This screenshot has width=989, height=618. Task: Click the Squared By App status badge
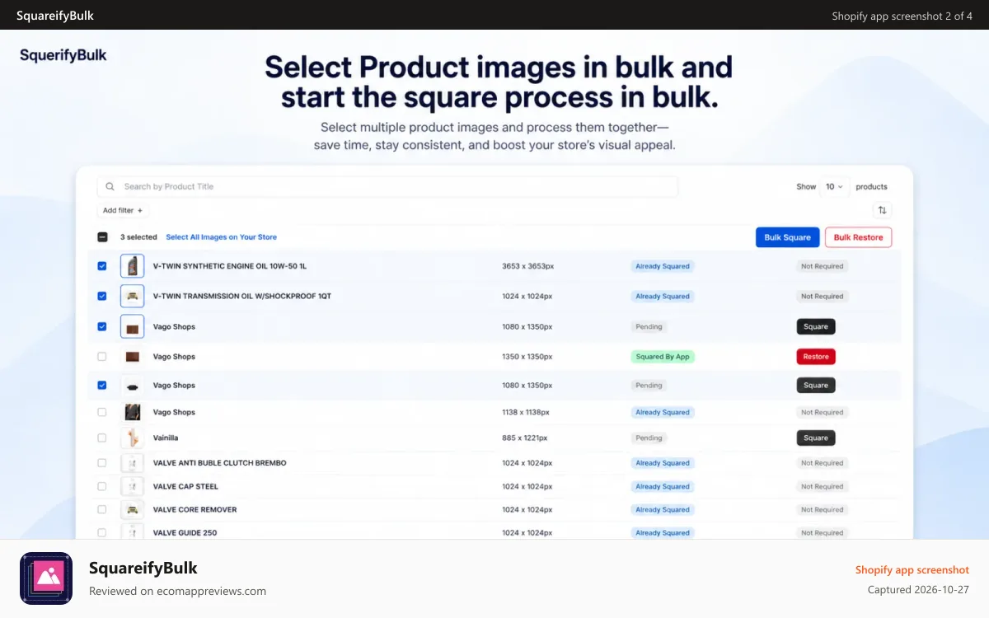coord(663,357)
